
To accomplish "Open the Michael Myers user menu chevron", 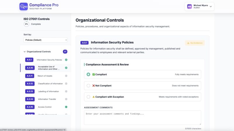I will (x=211, y=6).
